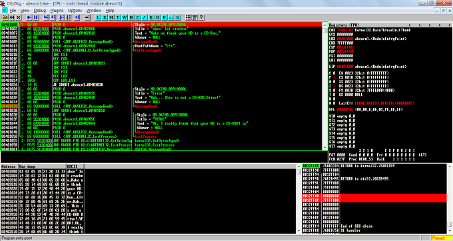The image size is (453, 241).
Task: Open Log window with L icon
Action: [98, 17]
